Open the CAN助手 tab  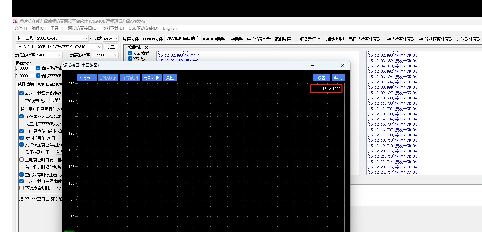click(x=236, y=39)
